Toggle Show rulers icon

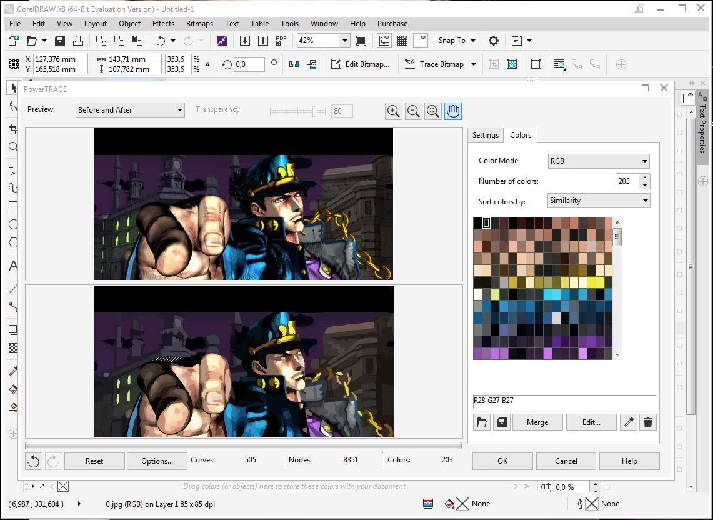[x=384, y=41]
